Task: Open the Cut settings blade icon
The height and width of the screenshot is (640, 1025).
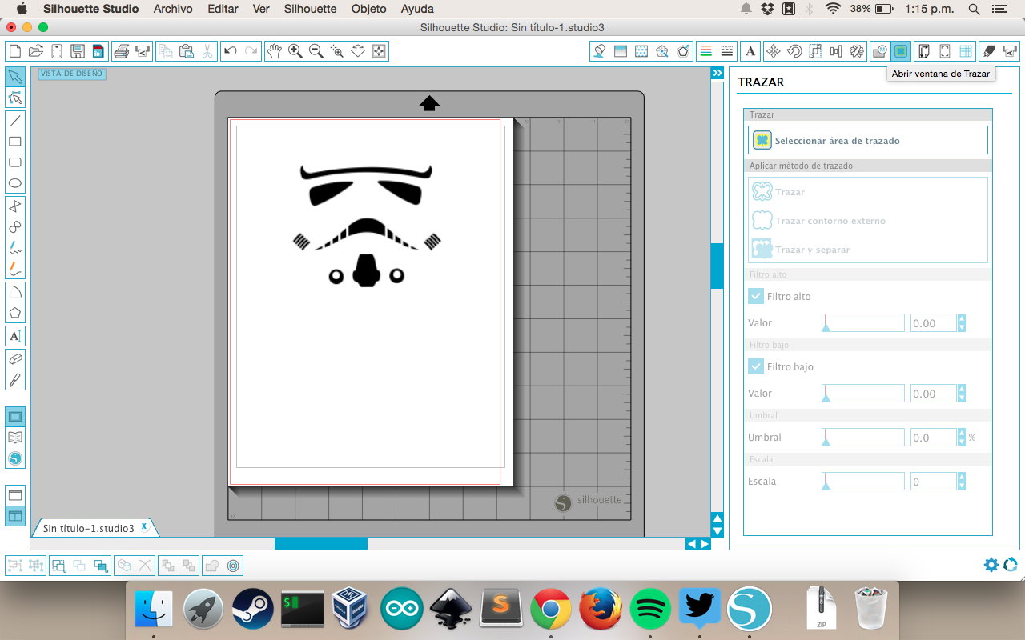Action: pos(988,51)
